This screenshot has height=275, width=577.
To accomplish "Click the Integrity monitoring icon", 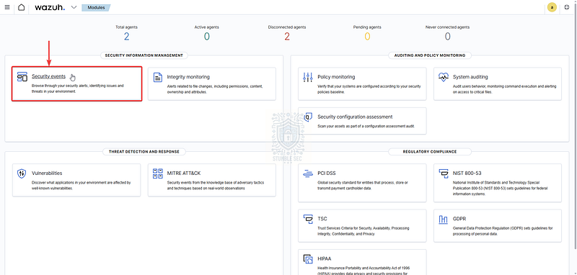I will (x=157, y=77).
